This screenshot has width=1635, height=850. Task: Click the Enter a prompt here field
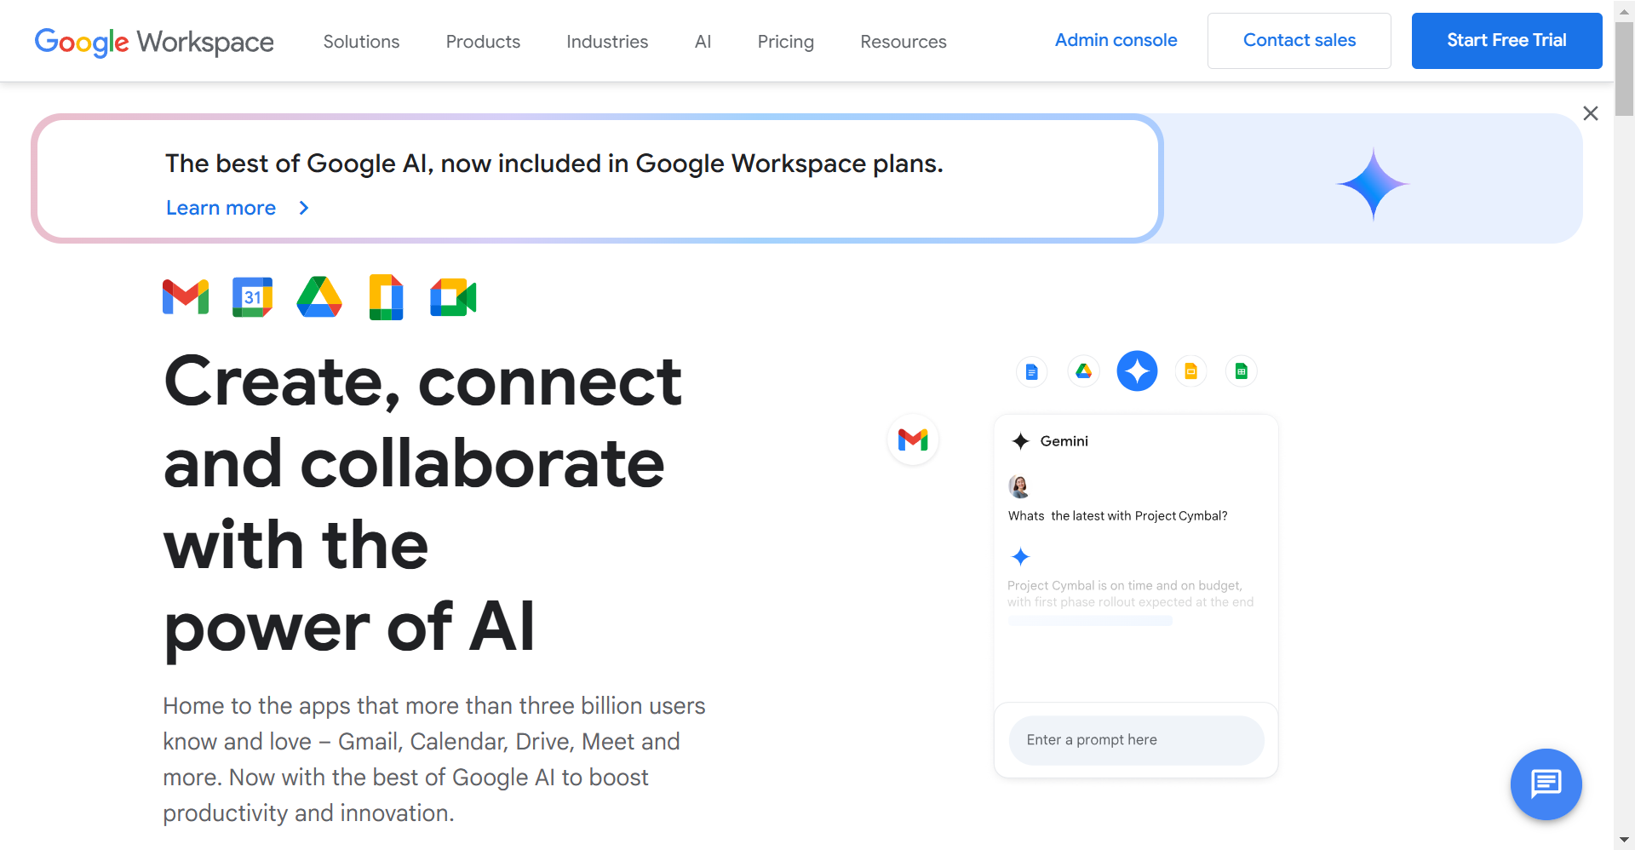coord(1136,740)
